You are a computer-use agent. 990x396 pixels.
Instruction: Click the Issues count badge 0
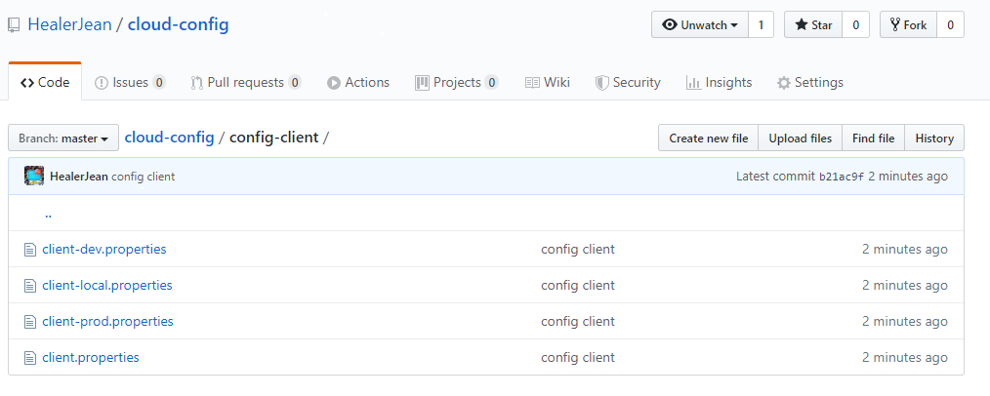click(159, 83)
